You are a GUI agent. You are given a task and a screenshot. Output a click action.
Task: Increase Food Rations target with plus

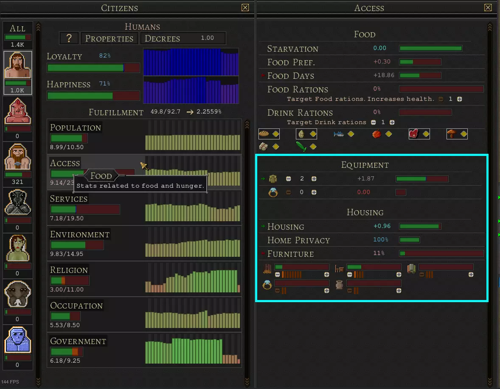(x=459, y=99)
